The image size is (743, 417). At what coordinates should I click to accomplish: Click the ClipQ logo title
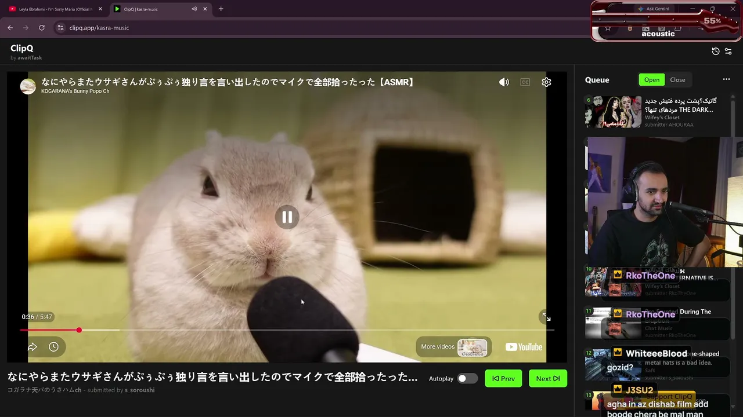point(22,49)
